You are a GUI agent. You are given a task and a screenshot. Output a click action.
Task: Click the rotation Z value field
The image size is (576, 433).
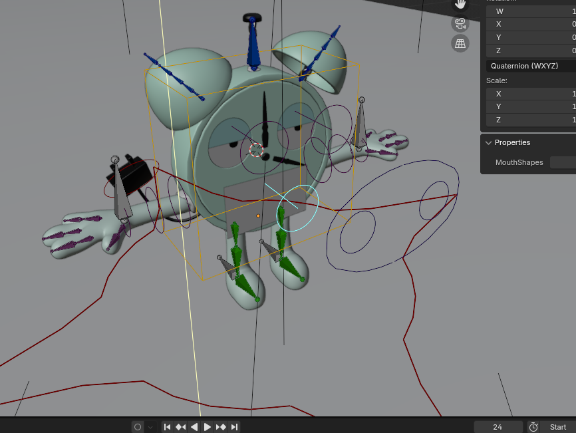(x=531, y=51)
